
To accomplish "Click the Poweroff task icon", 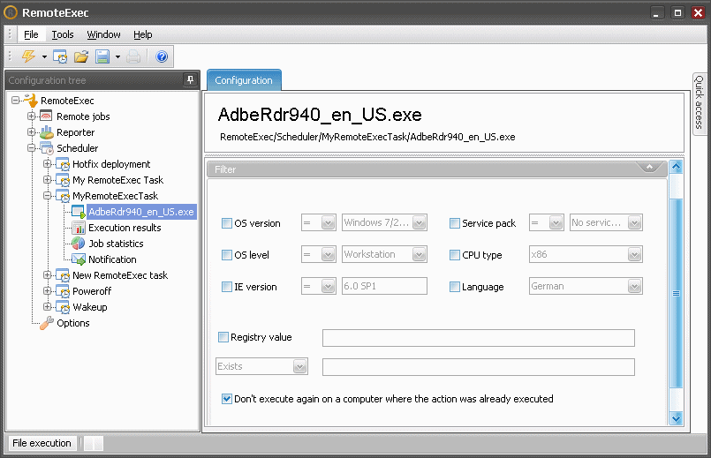I will pos(63,291).
